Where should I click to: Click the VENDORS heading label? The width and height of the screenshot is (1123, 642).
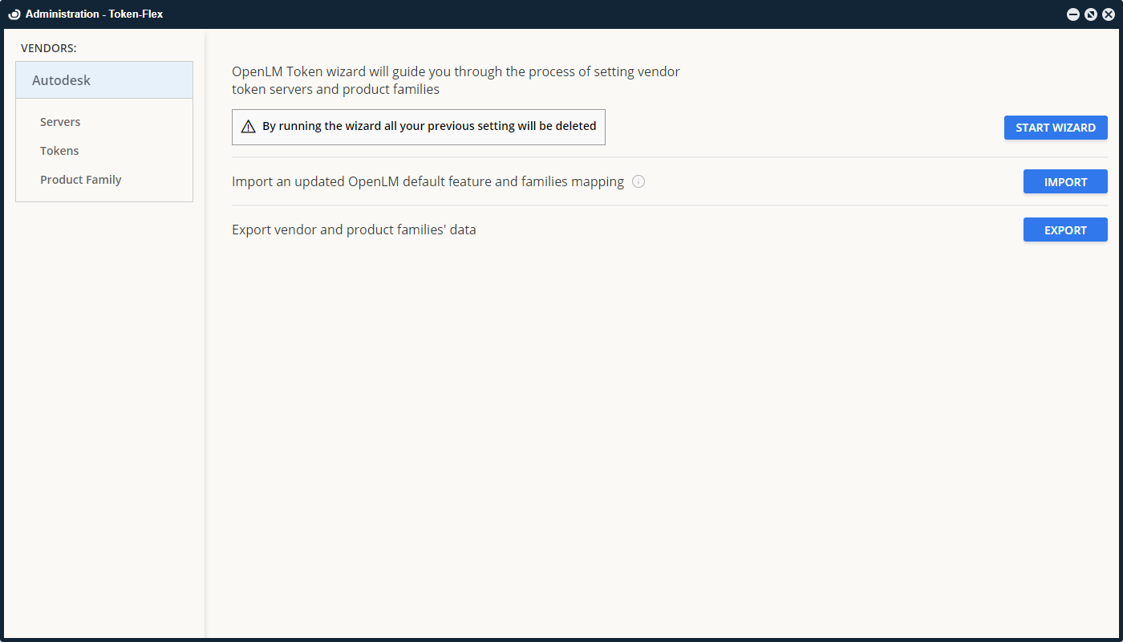click(48, 47)
